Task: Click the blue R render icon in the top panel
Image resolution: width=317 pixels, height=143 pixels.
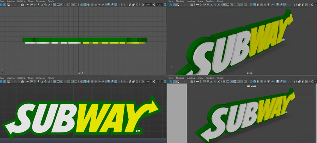Action: point(1,5)
